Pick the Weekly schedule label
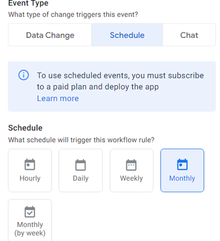220x241 pixels. pyautogui.click(x=131, y=178)
